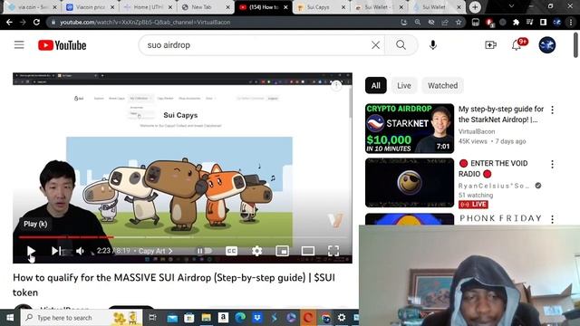Close the YouTube How to tab
Viewport: 580px width, 326px height.
point(285,7)
